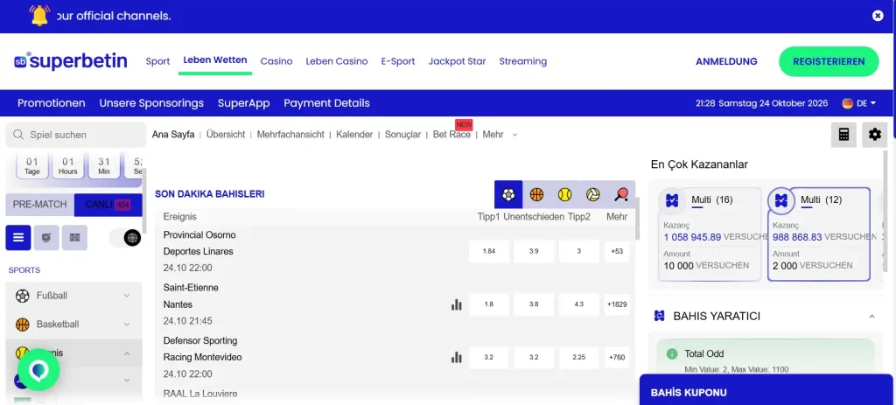Viewport: 896px width, 405px height.
Task: Open statistics for Defensor Sporting match
Action: [456, 358]
